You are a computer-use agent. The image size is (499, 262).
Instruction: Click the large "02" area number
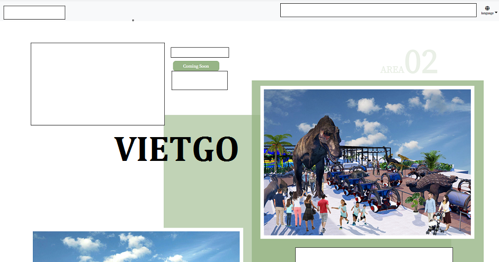(x=421, y=62)
